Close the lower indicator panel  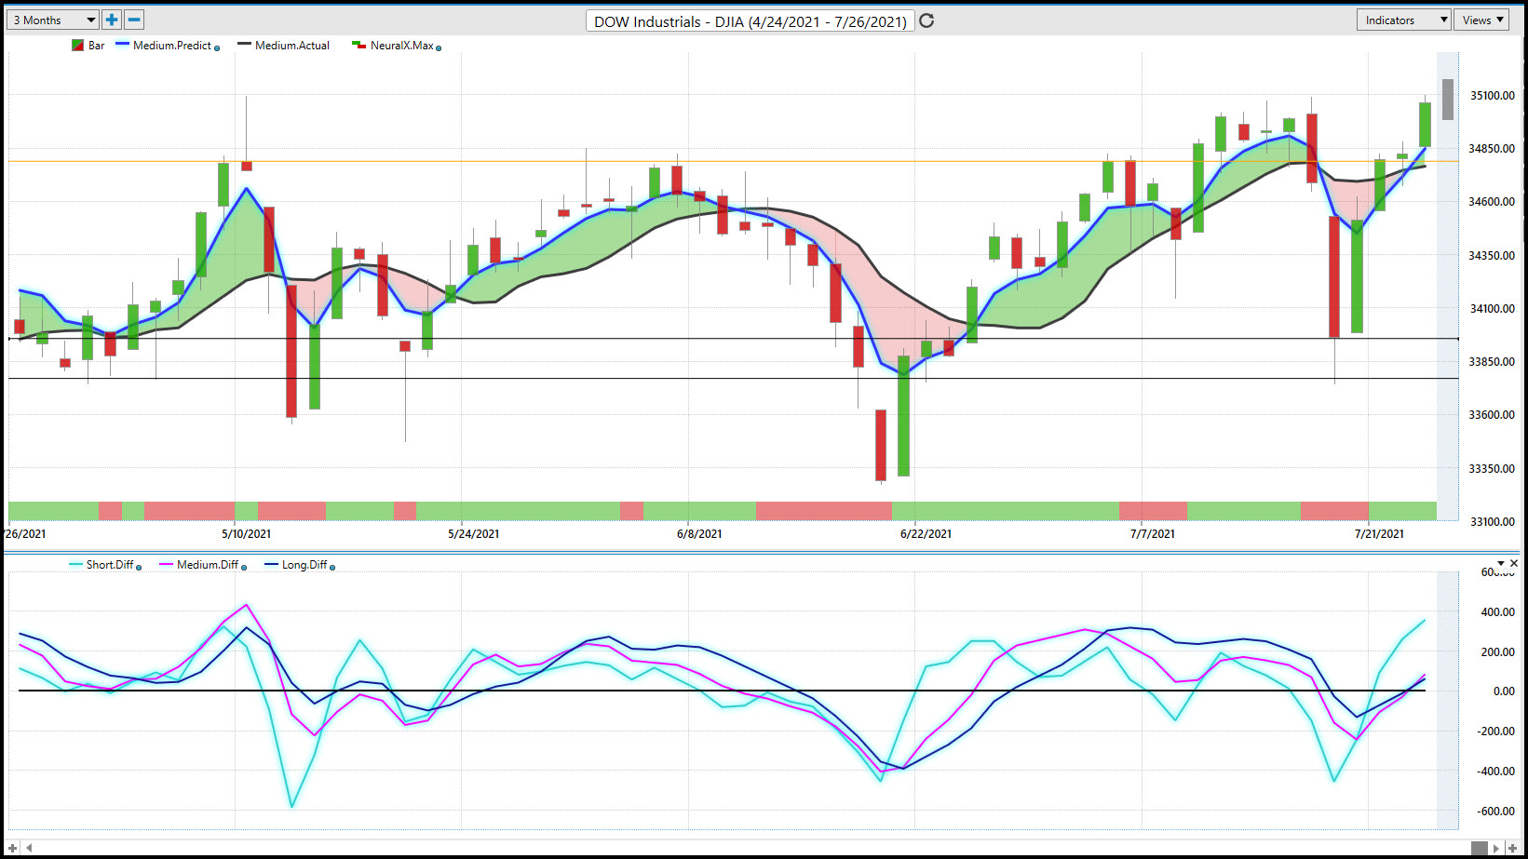coord(1514,563)
